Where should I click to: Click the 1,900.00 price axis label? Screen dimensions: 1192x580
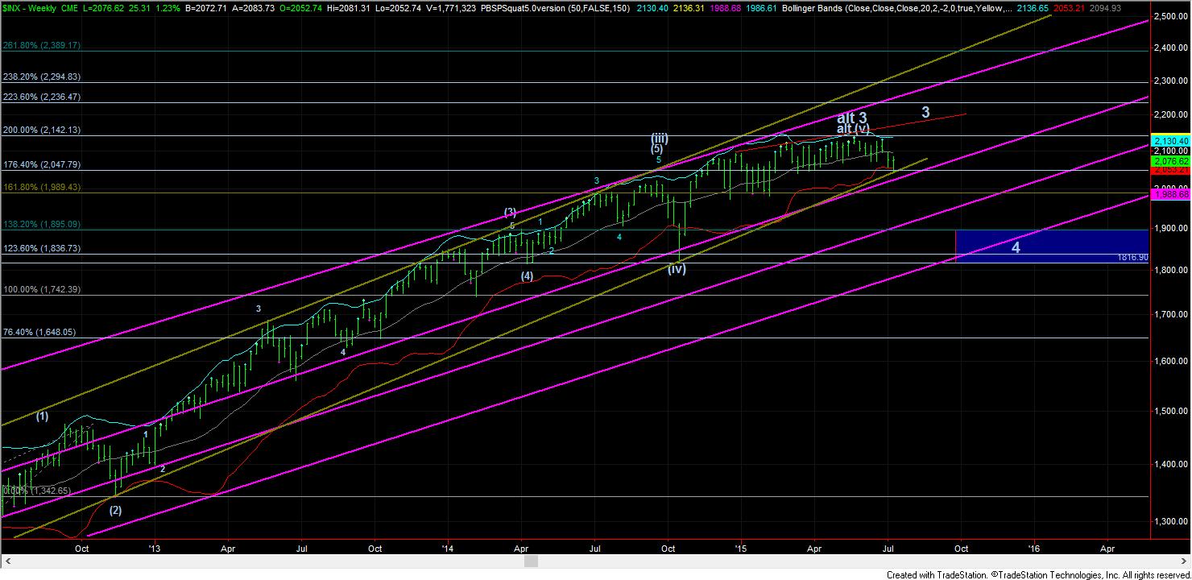tap(1170, 229)
